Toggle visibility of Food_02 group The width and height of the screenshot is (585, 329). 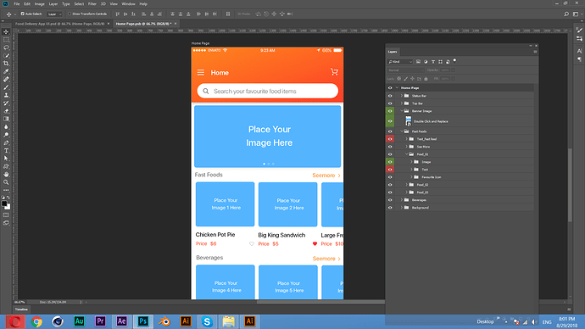click(x=390, y=185)
